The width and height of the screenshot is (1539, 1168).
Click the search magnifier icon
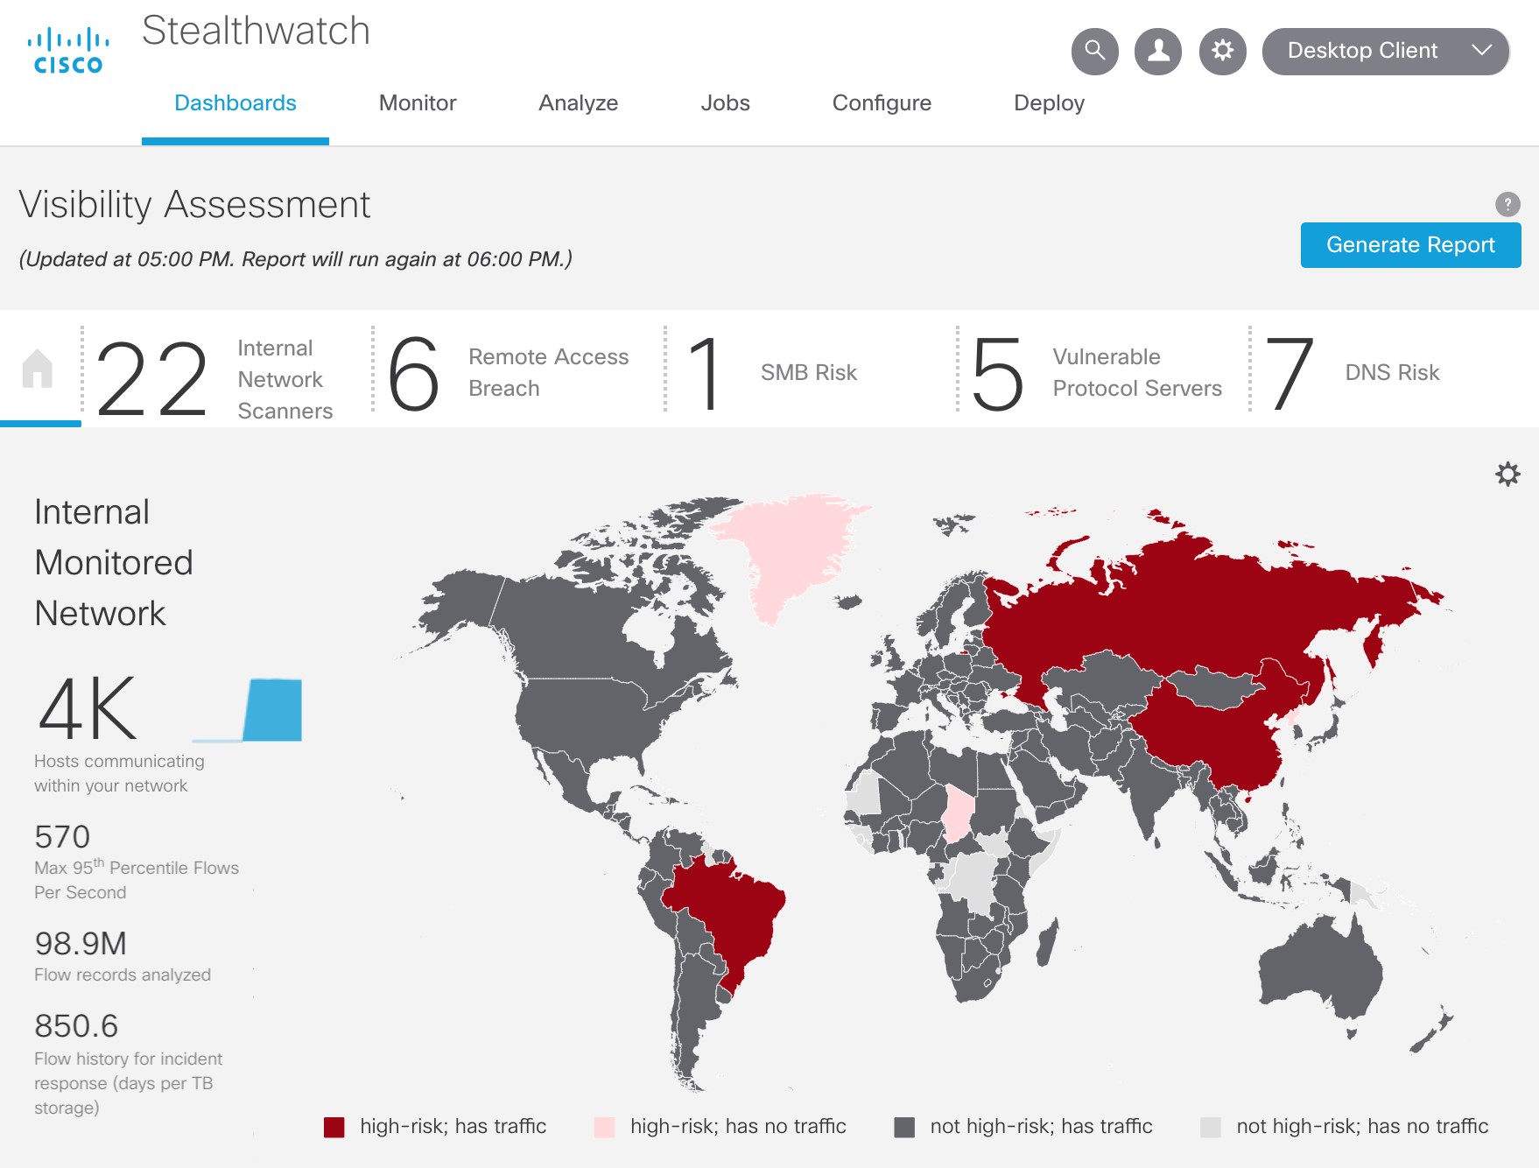[1094, 52]
